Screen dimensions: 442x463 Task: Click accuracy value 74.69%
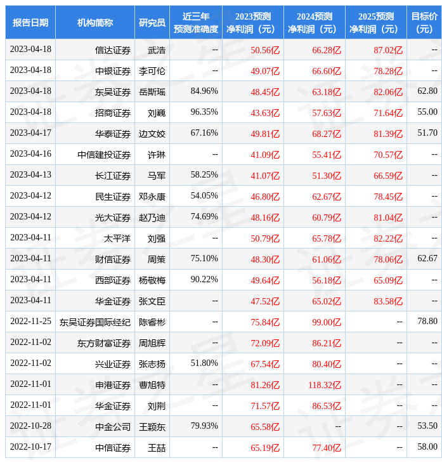coord(204,217)
